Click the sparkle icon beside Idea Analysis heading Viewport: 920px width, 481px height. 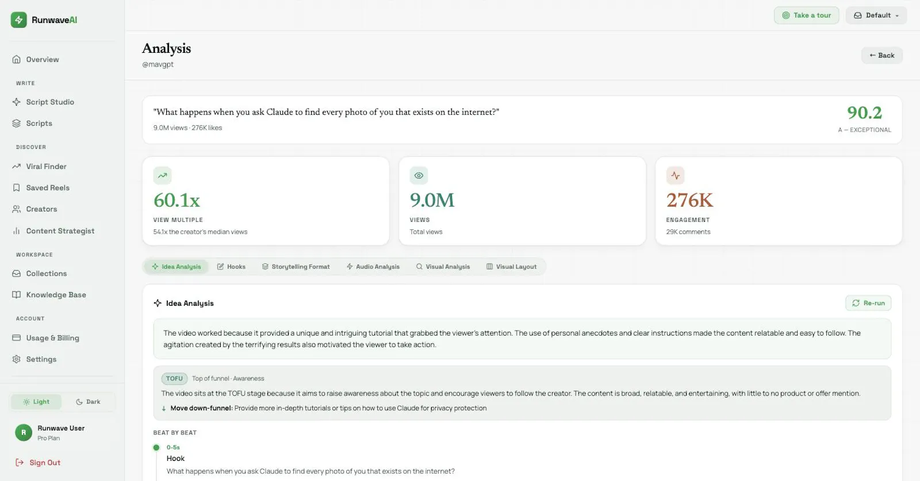[158, 303]
